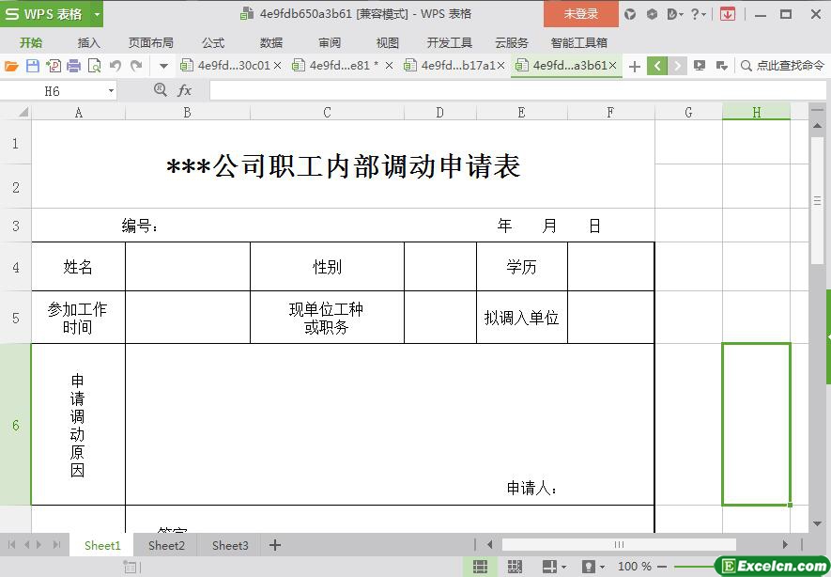The width and height of the screenshot is (831, 577).
Task: Print the spreadsheet with the printer icon
Action: point(74,66)
